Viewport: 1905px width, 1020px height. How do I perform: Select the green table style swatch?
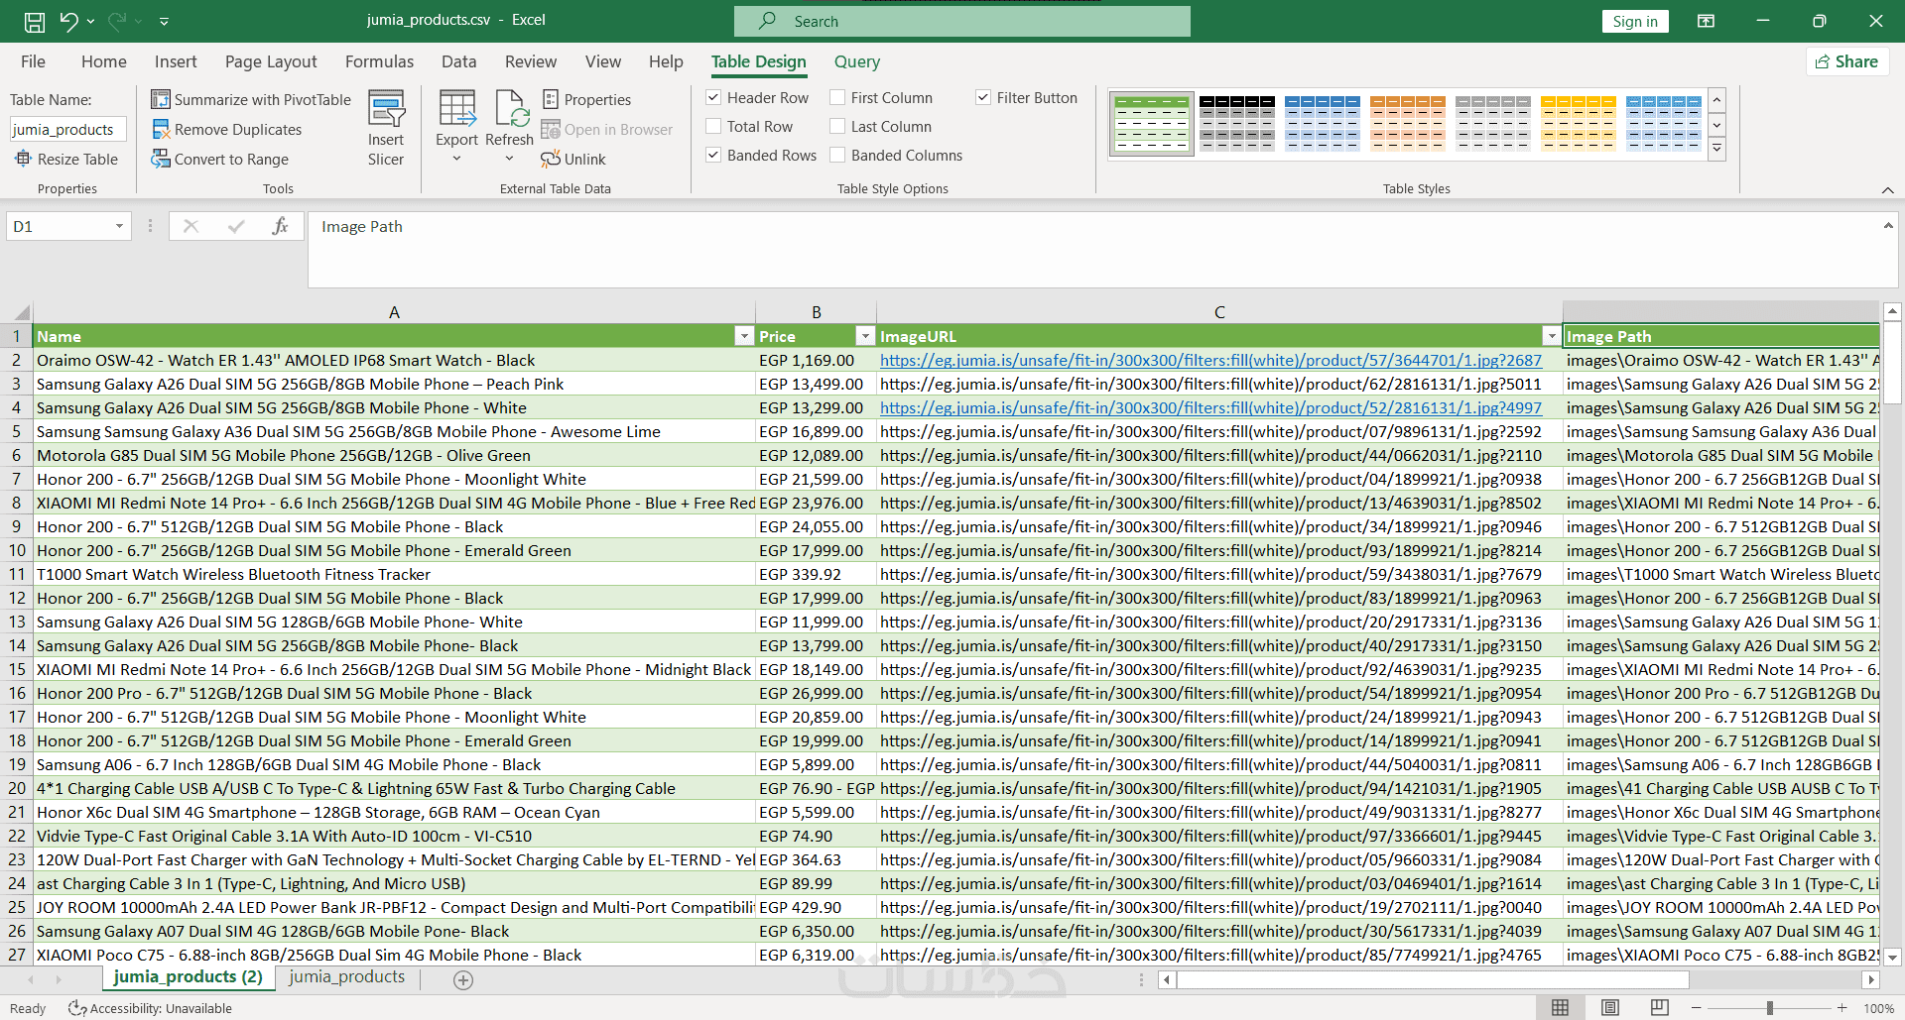click(x=1151, y=124)
